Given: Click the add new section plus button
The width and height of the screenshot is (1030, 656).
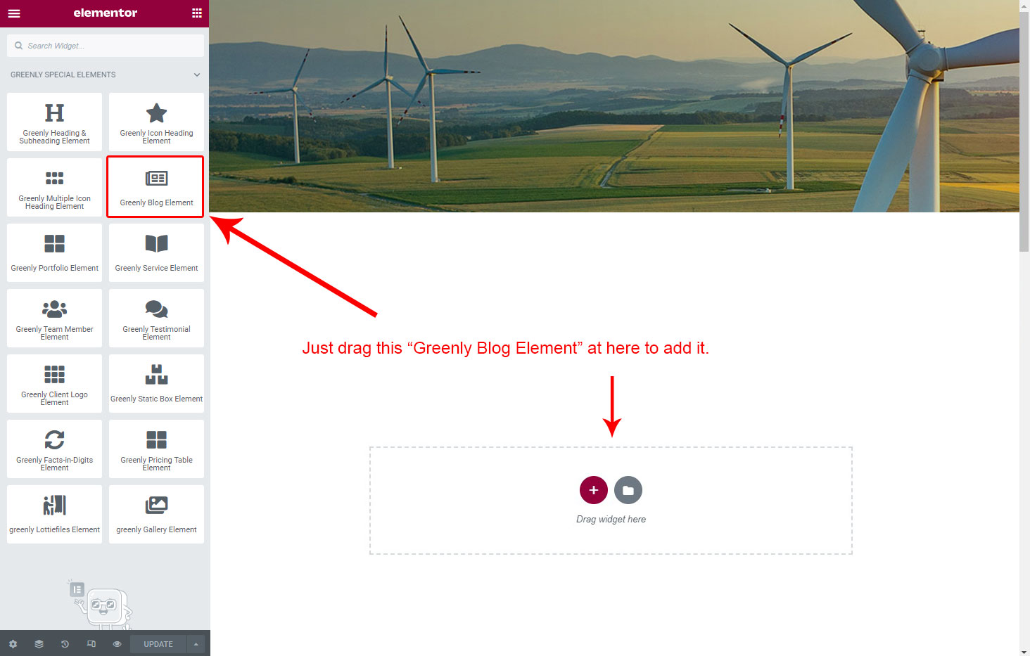Looking at the screenshot, I should pyautogui.click(x=594, y=490).
